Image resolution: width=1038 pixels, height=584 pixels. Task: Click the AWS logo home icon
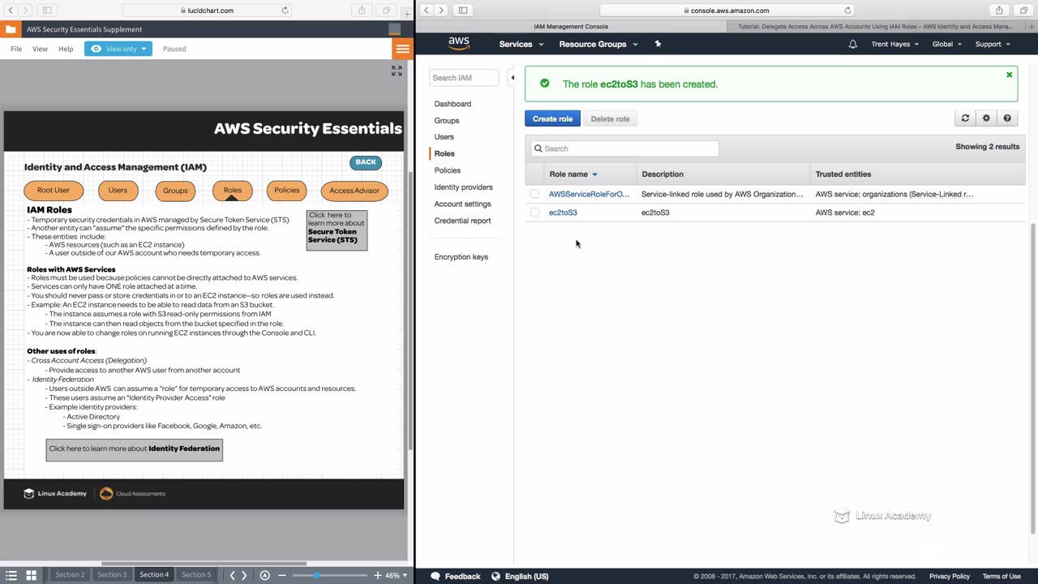[459, 44]
